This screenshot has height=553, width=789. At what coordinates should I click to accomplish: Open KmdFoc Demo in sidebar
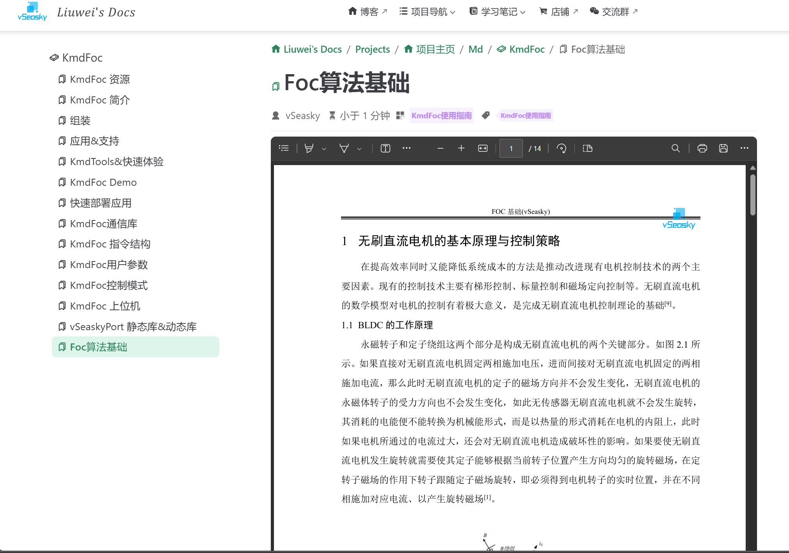click(135, 182)
